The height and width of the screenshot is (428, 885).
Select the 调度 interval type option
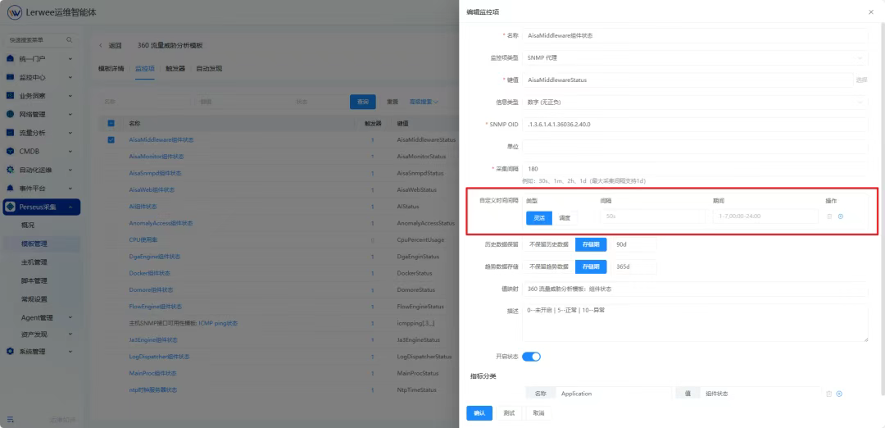[x=565, y=217]
